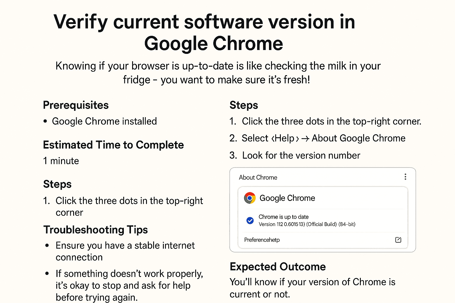Select the Version 112 build number text
Screen dimensions: 455x303
pyautogui.click(x=307, y=224)
